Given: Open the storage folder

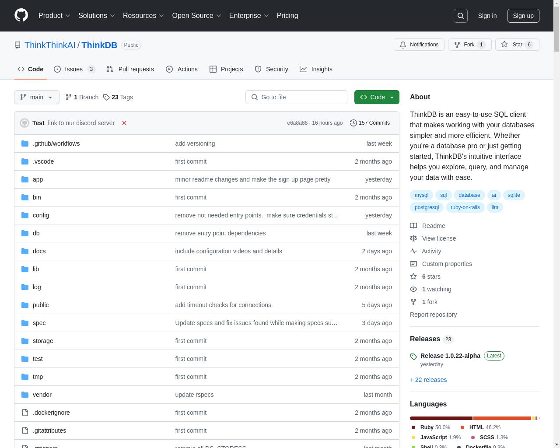Looking at the screenshot, I should (43, 341).
